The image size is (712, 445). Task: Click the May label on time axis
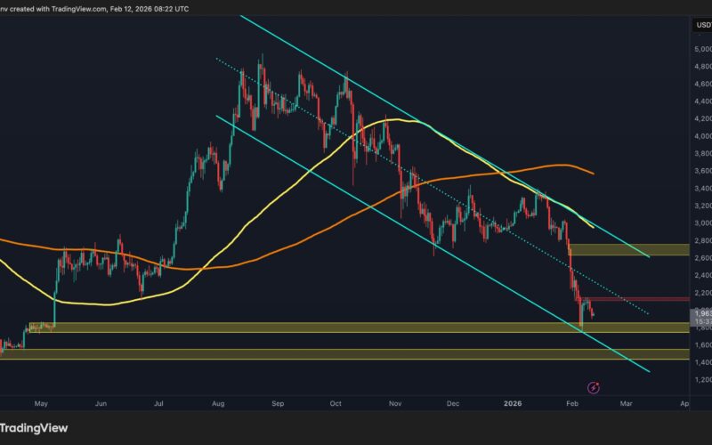click(41, 403)
